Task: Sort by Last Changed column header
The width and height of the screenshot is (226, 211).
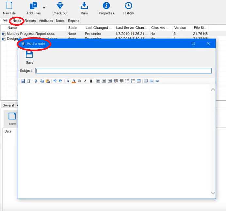Action: (99, 28)
